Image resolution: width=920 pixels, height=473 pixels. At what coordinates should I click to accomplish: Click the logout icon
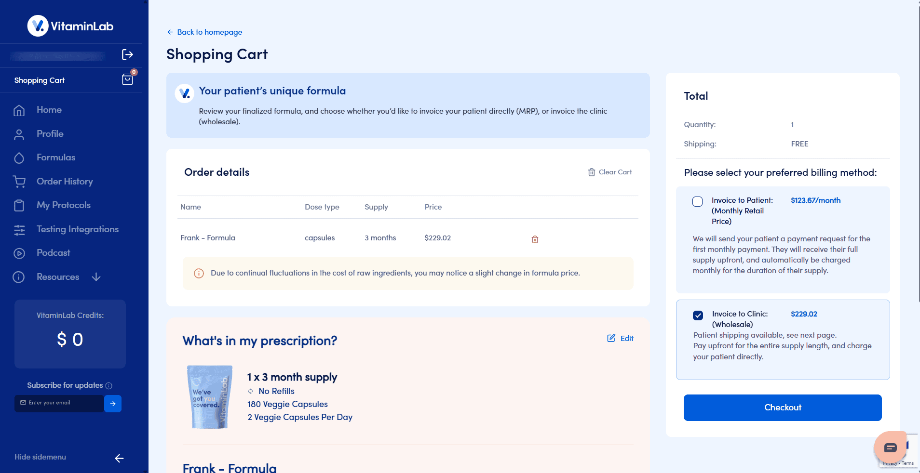coord(127,54)
